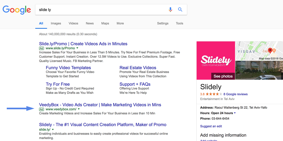
Task: Click the Google logo
Action: (17, 10)
